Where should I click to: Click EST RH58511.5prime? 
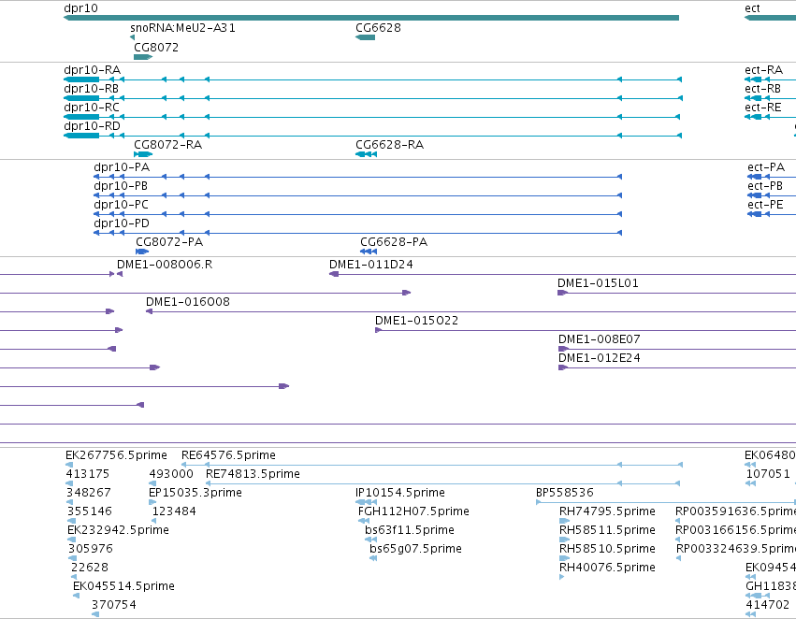pos(565,540)
